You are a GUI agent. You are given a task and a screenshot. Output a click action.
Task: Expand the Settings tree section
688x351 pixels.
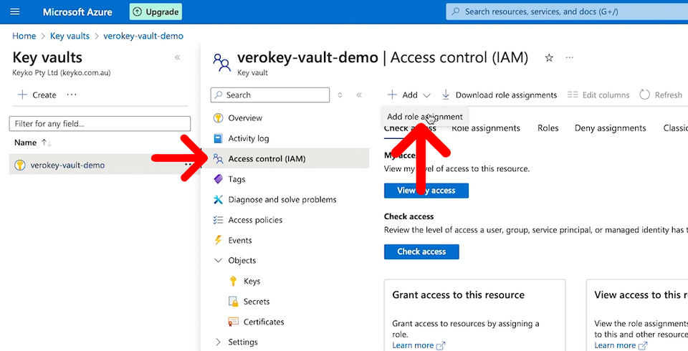pos(219,342)
